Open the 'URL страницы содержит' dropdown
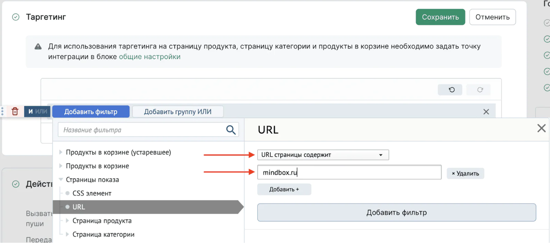Image resolution: width=550 pixels, height=243 pixels. pyautogui.click(x=323, y=155)
